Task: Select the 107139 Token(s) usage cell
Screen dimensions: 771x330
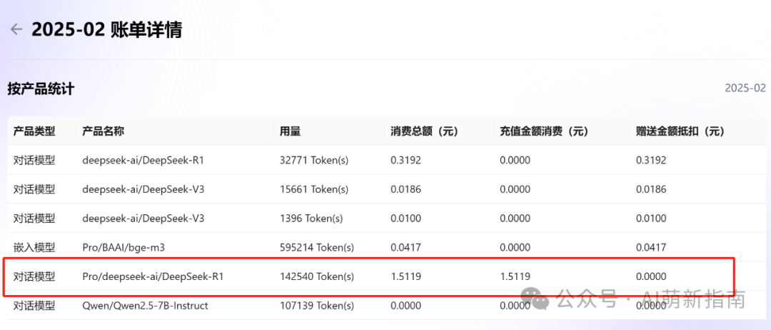Action: (x=316, y=306)
